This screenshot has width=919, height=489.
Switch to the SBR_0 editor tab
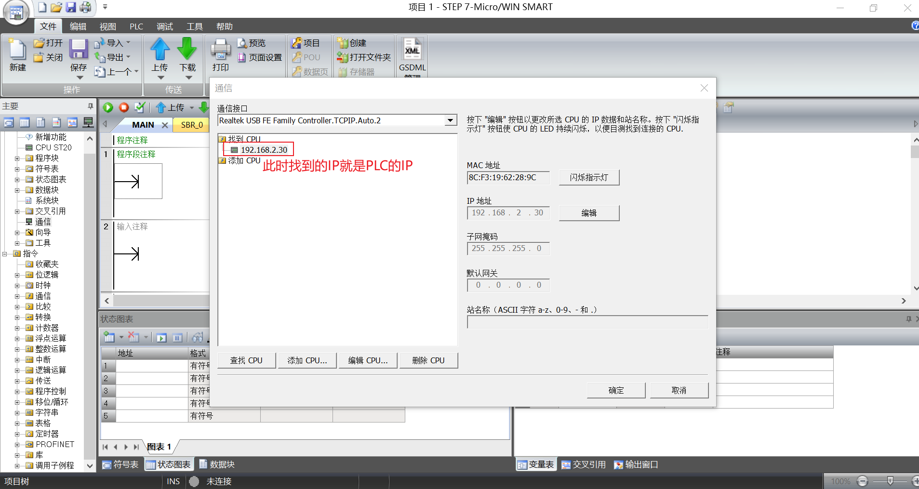coord(192,125)
